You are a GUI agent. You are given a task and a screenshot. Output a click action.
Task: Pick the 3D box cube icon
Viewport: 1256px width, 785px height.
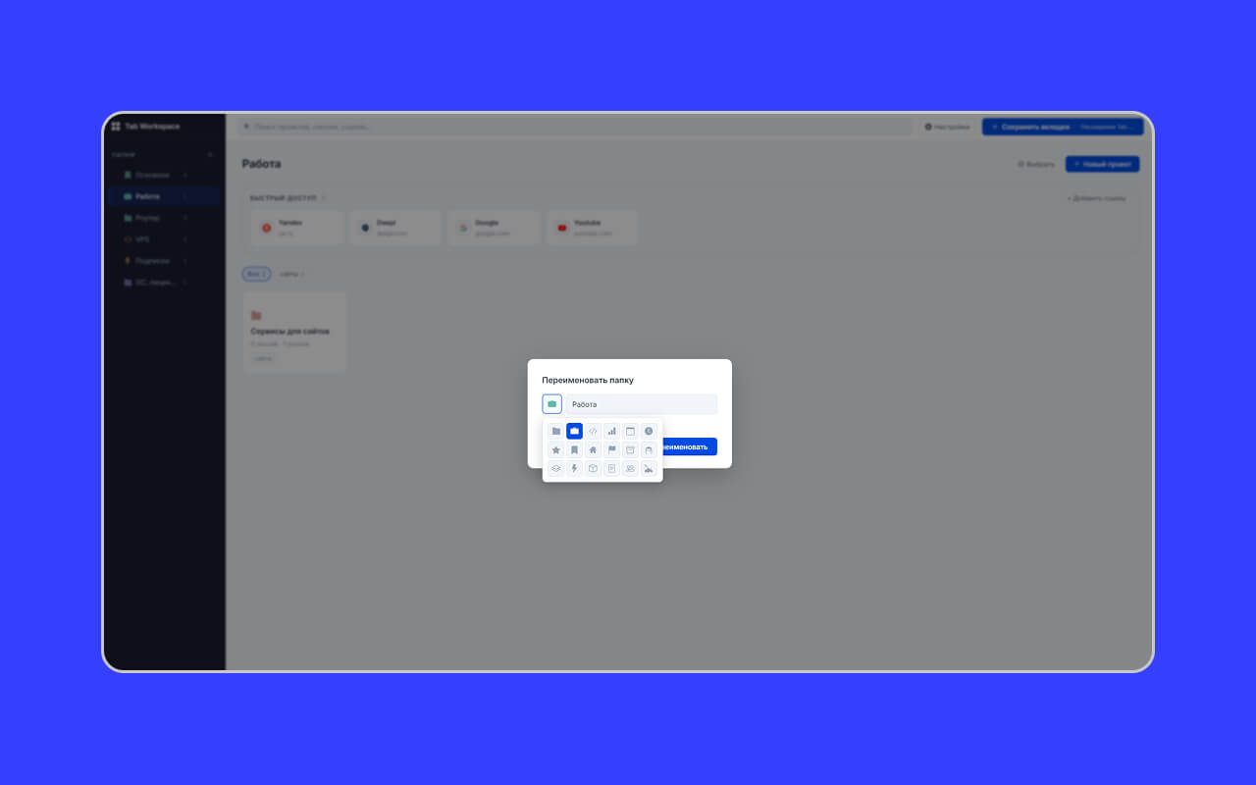point(593,468)
